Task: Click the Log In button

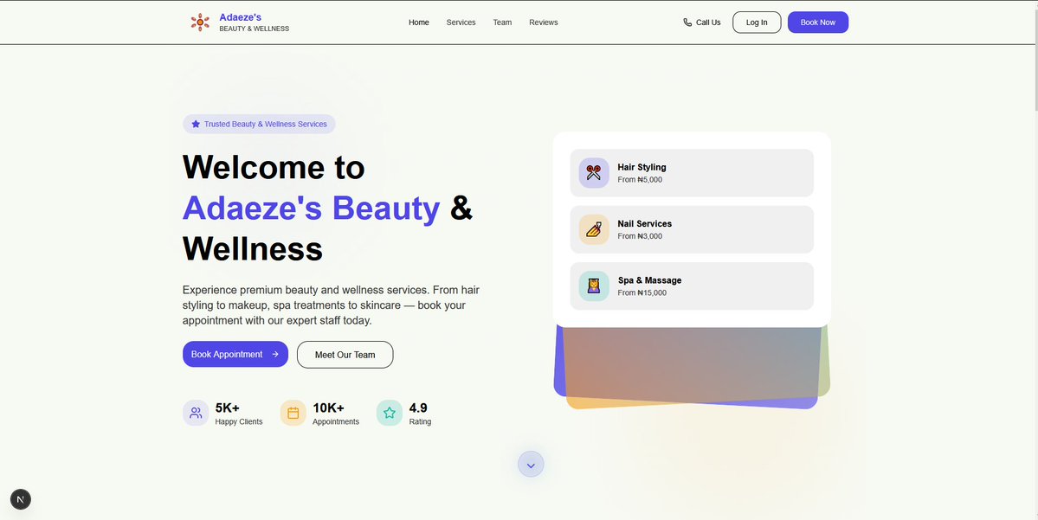Action: [757, 22]
